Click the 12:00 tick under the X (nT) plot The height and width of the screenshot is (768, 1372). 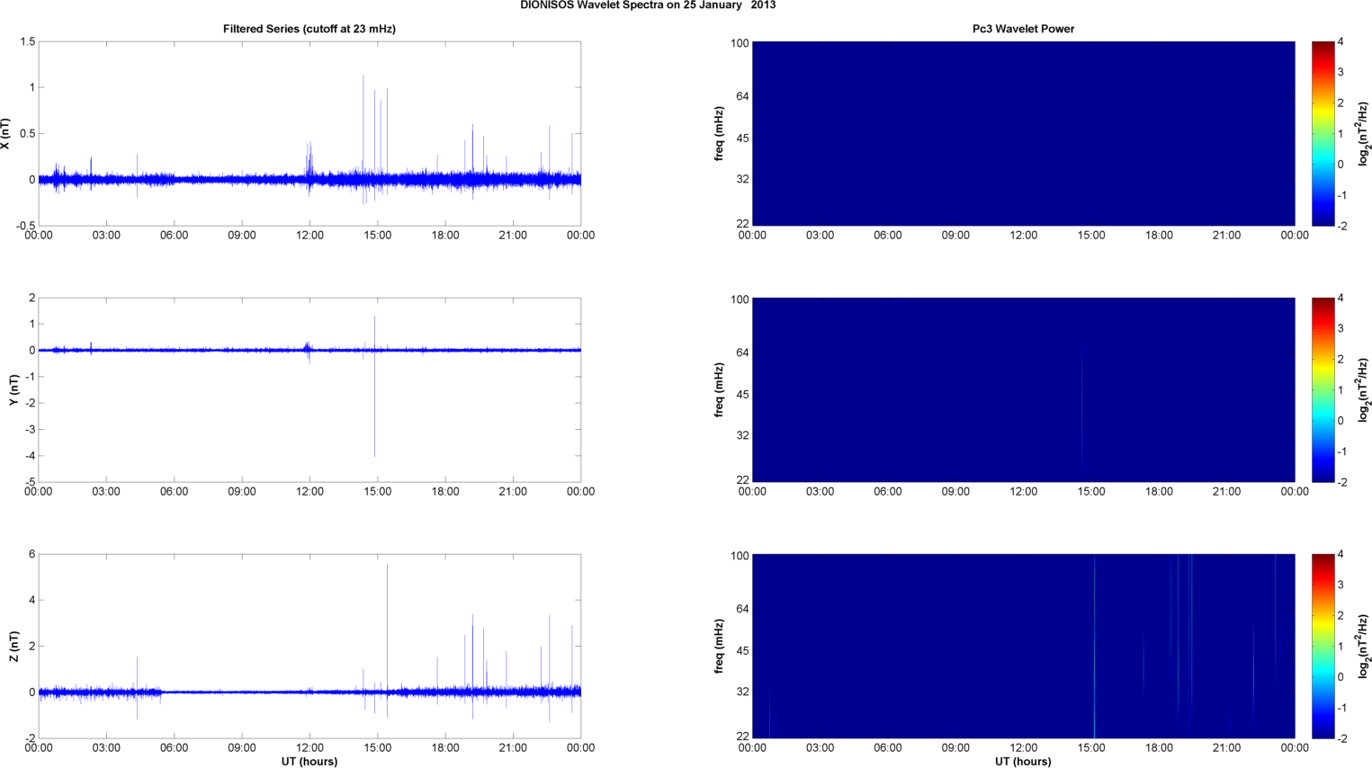[x=309, y=235]
